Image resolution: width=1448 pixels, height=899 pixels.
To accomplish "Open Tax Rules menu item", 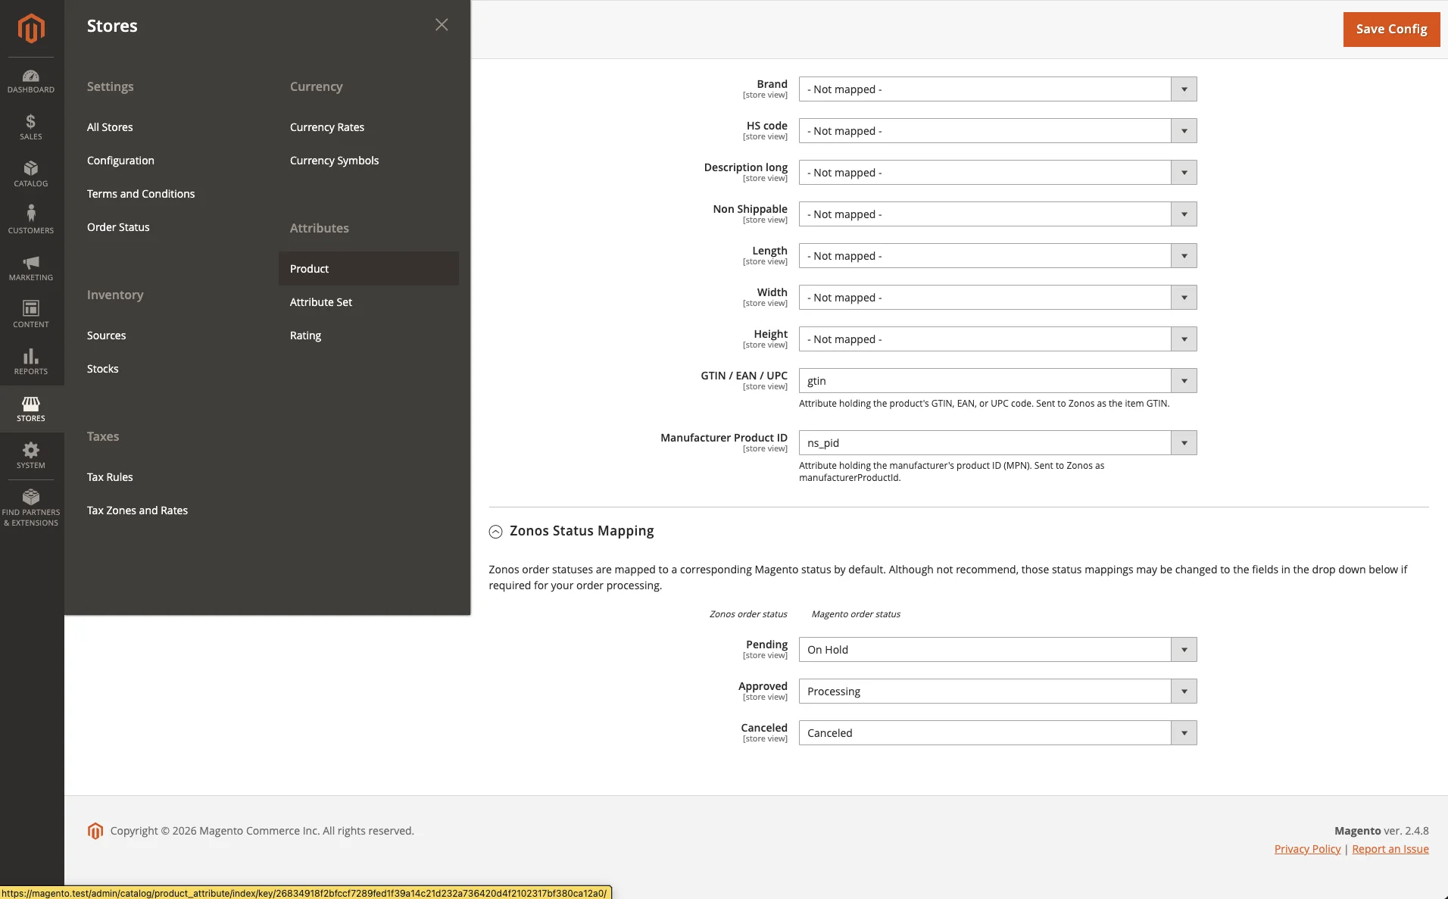I will [x=110, y=477].
